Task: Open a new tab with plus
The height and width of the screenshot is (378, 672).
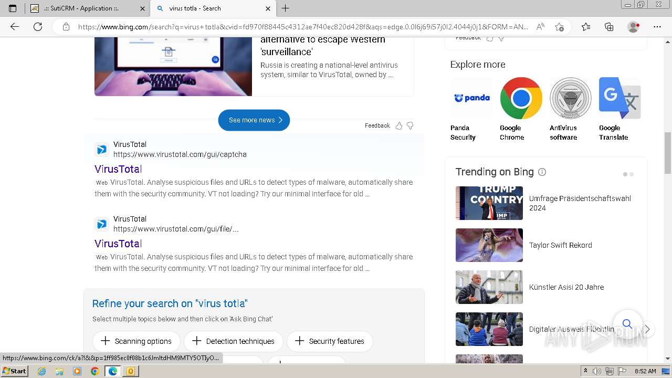Action: pos(286,8)
